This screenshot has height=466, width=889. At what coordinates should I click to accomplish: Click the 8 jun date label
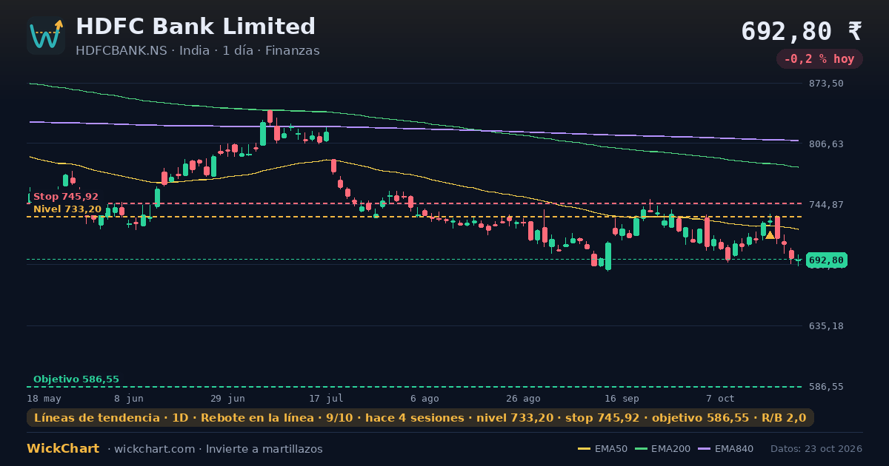pos(128,398)
